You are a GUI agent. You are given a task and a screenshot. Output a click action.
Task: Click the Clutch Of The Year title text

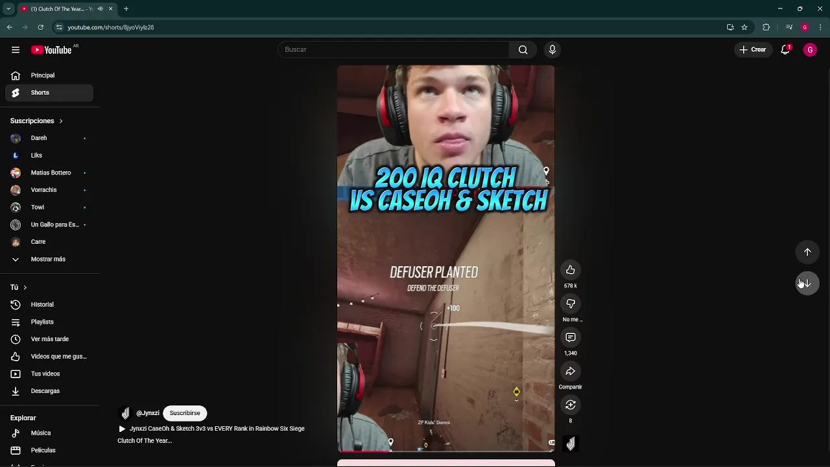pyautogui.click(x=145, y=441)
